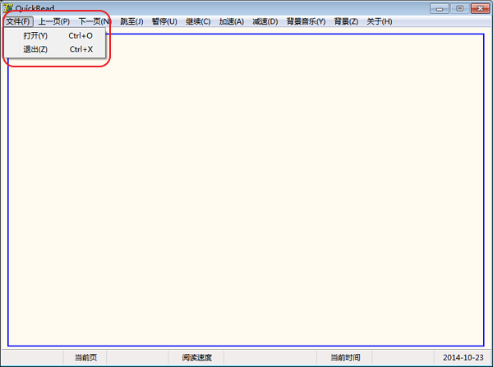Close the QuickRead window
The height and width of the screenshot is (367, 493).
click(480, 8)
